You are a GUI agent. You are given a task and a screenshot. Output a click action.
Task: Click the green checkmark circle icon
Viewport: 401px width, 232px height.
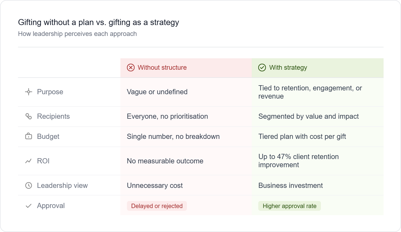(262, 68)
